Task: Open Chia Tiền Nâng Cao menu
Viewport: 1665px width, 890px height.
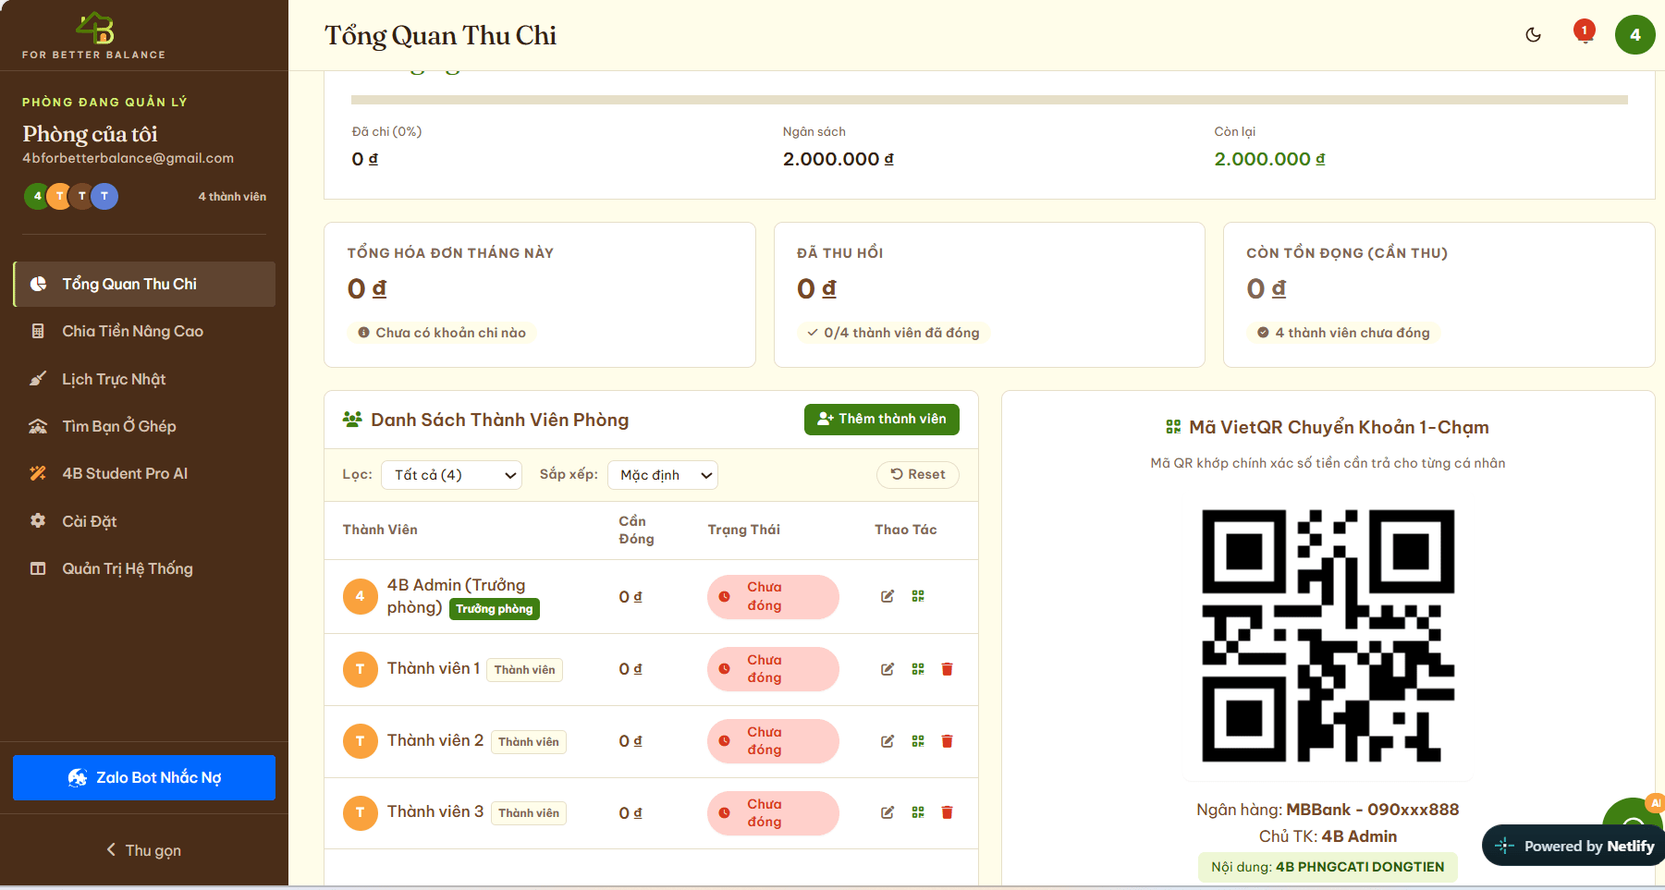Action: click(144, 331)
